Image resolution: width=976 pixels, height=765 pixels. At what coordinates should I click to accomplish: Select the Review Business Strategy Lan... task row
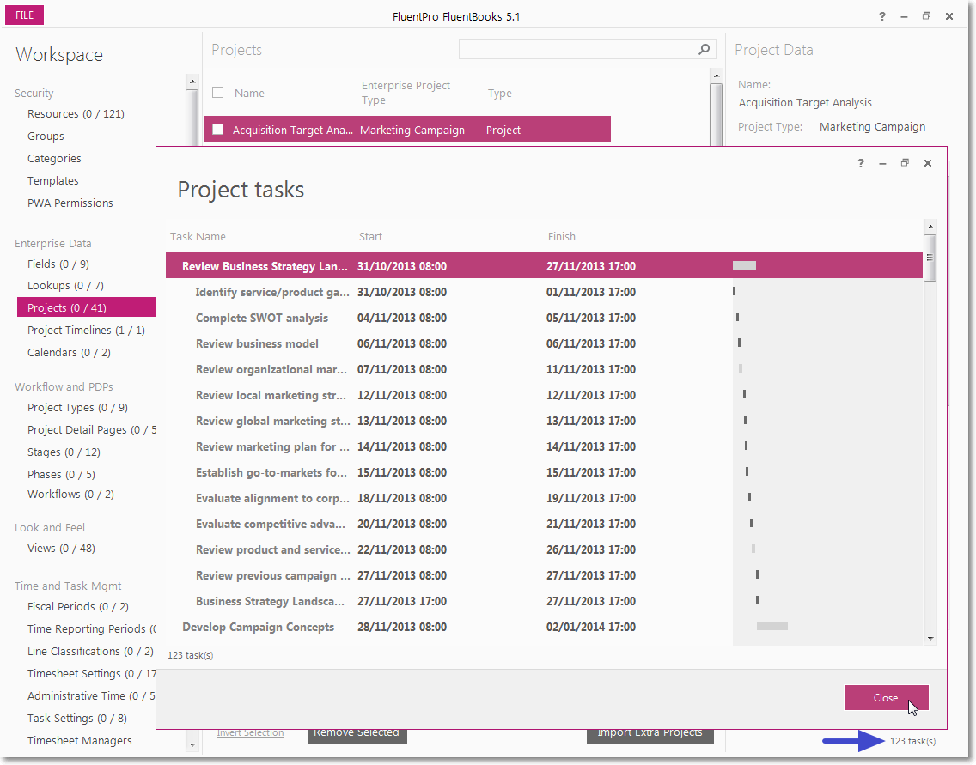pos(543,266)
